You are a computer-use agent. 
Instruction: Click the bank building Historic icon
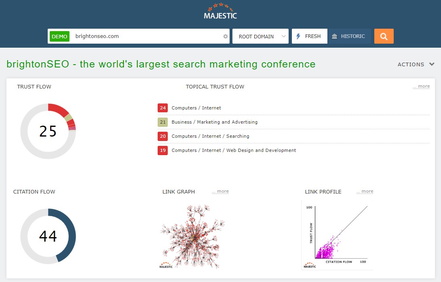tap(334, 36)
